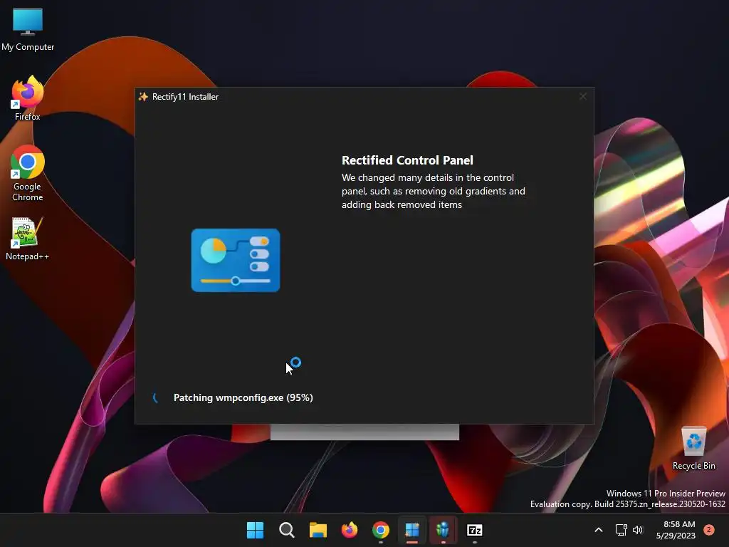Click the Rectify11 Installer title text
Screen dimensions: 729x547
(185, 97)
